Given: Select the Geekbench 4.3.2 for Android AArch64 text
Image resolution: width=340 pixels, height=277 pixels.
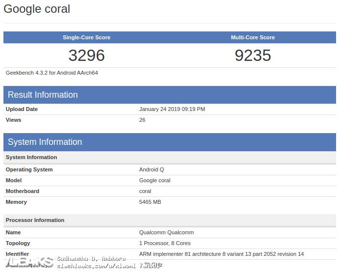Looking at the screenshot, I should click(x=52, y=73).
